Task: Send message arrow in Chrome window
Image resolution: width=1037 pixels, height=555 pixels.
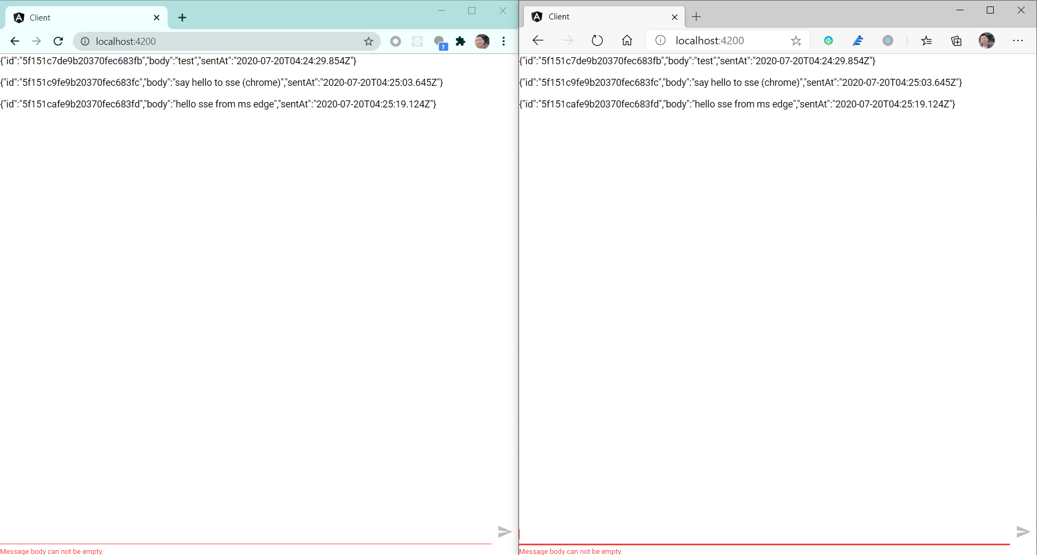Action: point(504,532)
